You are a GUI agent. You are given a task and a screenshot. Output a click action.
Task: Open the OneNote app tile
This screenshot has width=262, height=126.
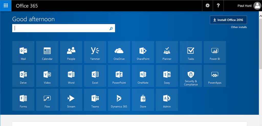coord(143,76)
